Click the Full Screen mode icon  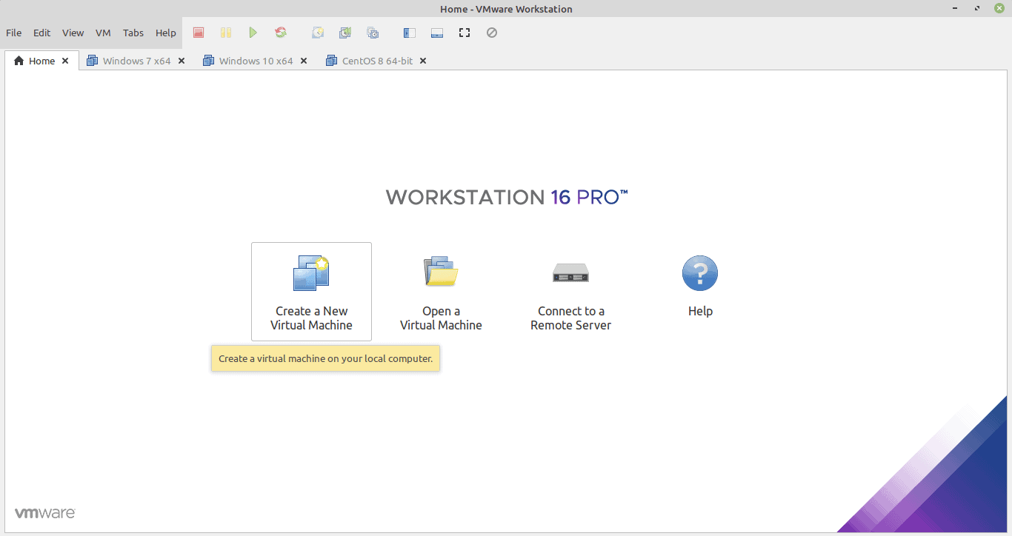click(465, 33)
